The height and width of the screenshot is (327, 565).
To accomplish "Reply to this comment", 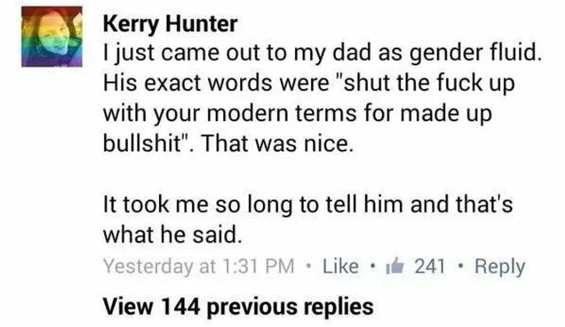I will (500, 267).
